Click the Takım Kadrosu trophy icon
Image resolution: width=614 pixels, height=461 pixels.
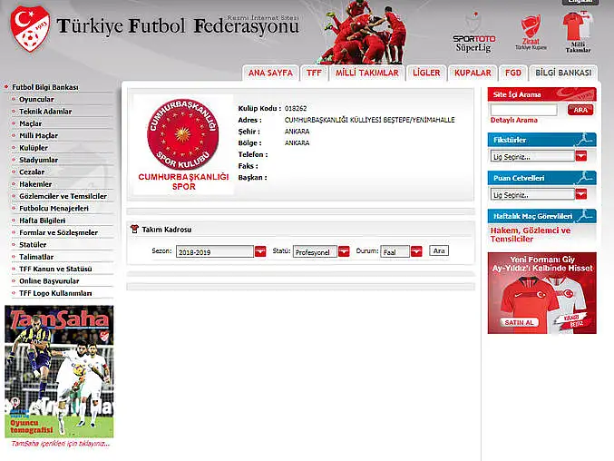(135, 230)
